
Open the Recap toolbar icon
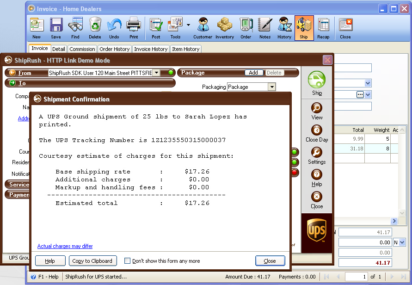(x=324, y=28)
